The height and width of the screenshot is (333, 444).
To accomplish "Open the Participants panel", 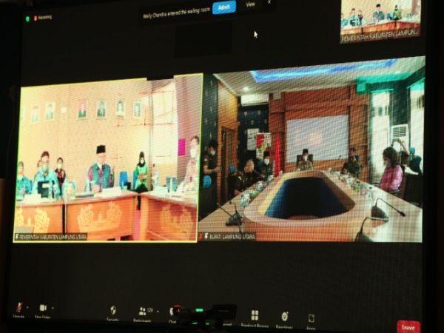I will click(142, 314).
